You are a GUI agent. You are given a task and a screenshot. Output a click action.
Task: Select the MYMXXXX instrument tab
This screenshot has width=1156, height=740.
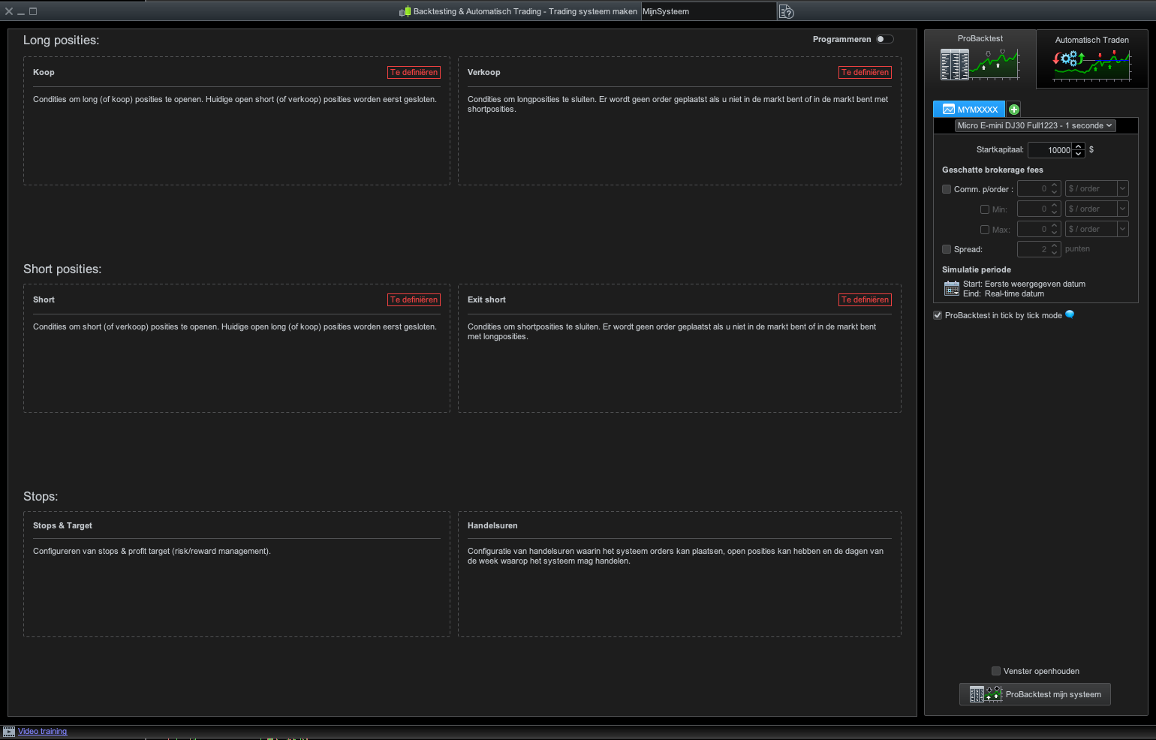pos(969,110)
